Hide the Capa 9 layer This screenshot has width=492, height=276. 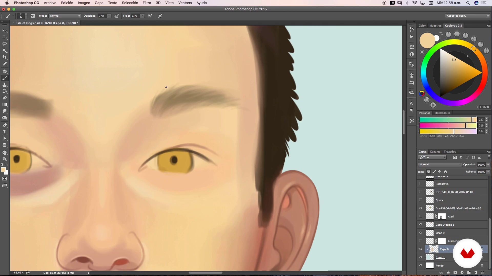(x=421, y=233)
